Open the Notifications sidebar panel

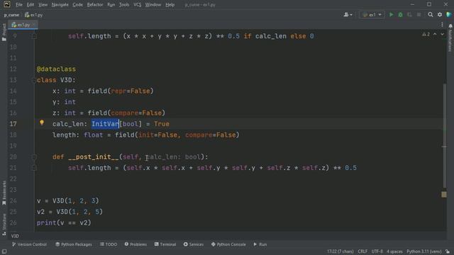click(450, 38)
